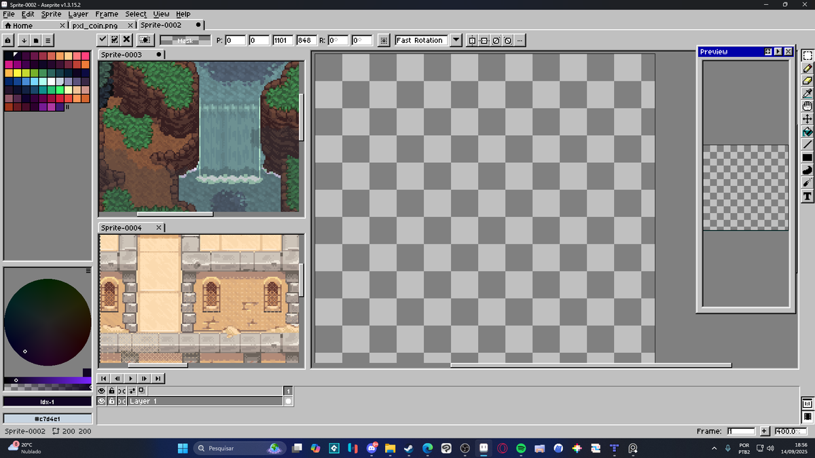
Task: Select the filled Rectangle tool
Action: [808, 157]
